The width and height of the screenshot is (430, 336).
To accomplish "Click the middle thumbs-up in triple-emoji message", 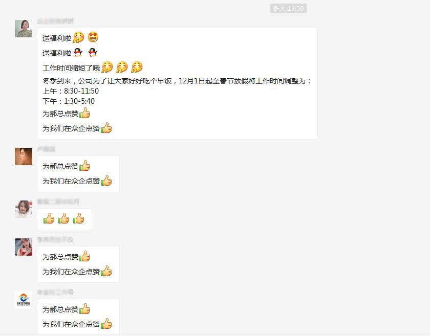I will click(63, 218).
